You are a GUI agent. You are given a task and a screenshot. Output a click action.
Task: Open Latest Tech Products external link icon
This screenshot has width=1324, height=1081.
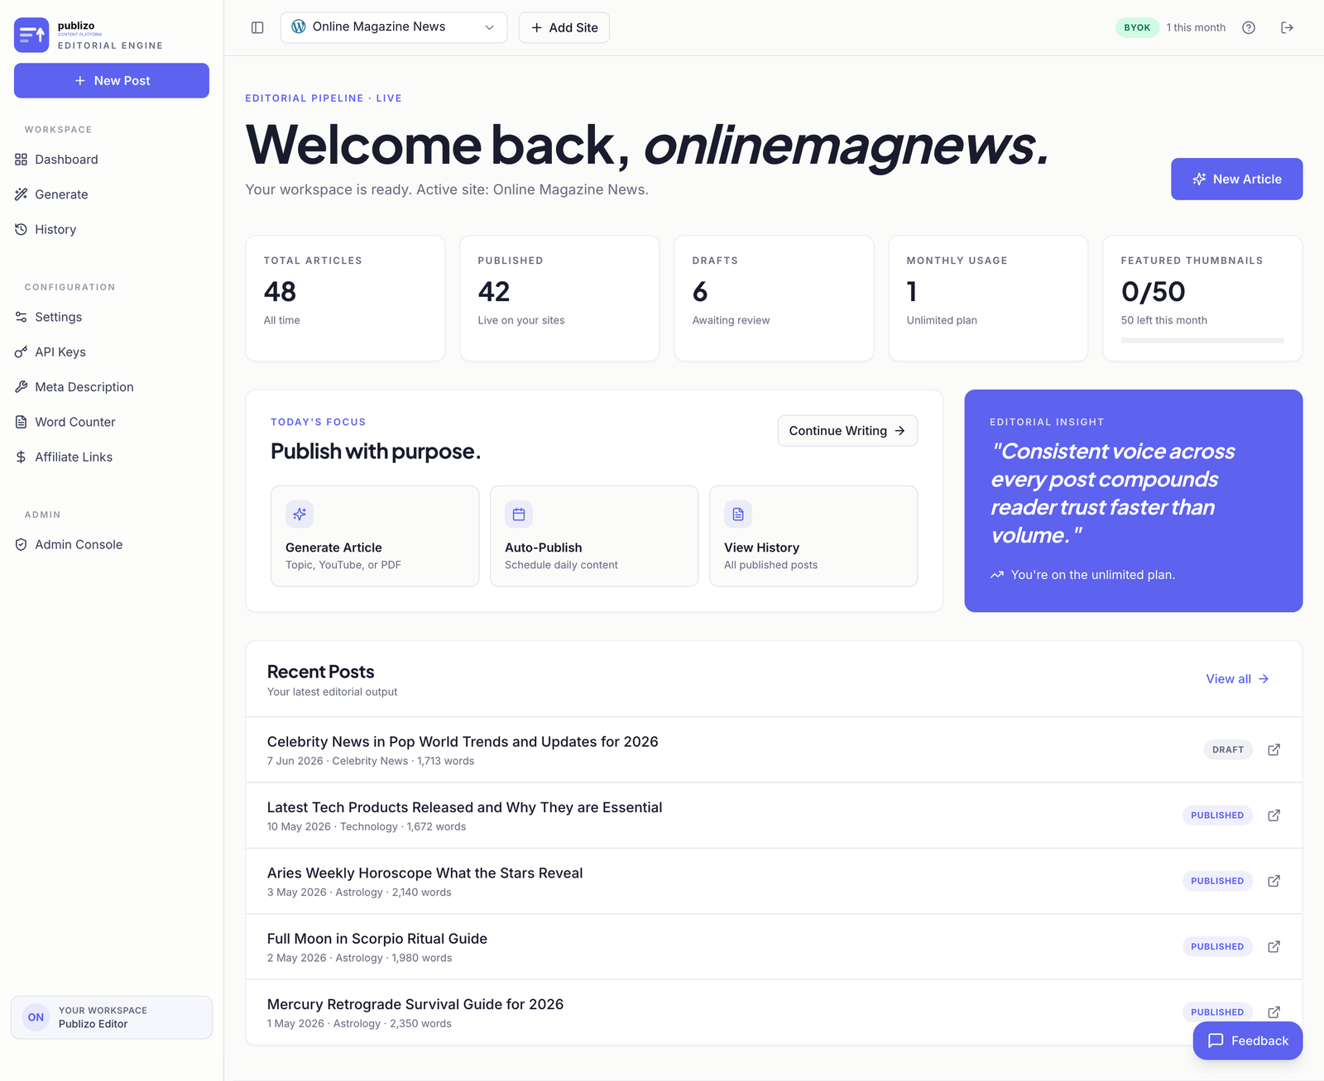[x=1274, y=815]
